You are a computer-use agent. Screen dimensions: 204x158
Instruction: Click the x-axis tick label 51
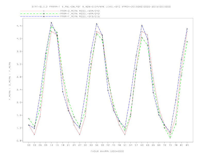[125, 145]
